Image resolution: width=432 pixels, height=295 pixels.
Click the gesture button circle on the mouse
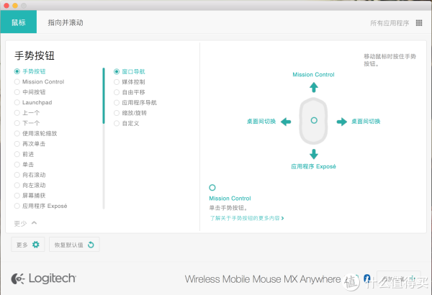click(314, 120)
